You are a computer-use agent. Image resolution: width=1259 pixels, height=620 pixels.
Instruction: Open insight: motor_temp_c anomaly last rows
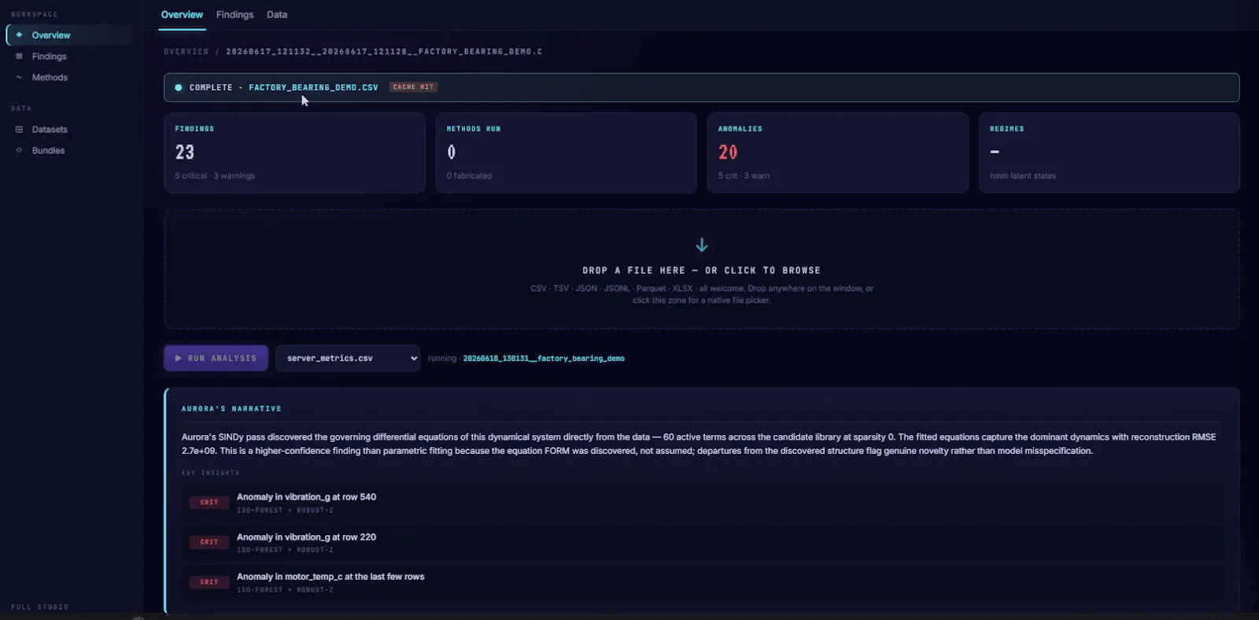(x=702, y=582)
